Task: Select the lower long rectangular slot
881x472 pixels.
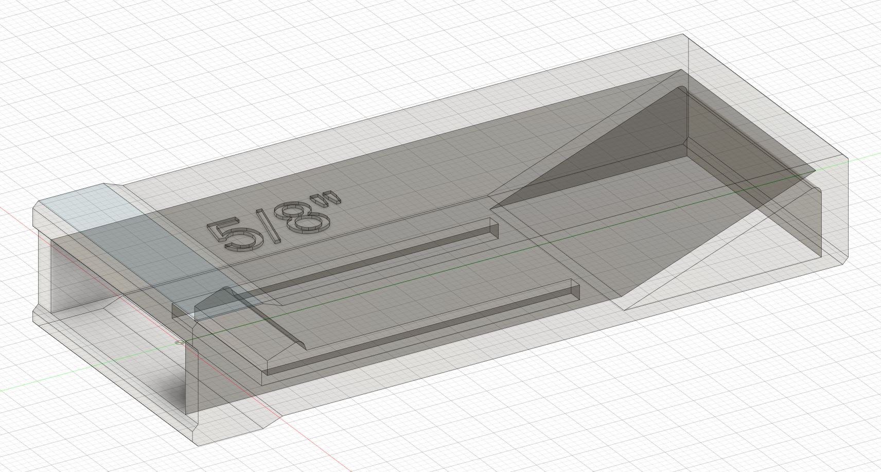Action: [x=421, y=333]
